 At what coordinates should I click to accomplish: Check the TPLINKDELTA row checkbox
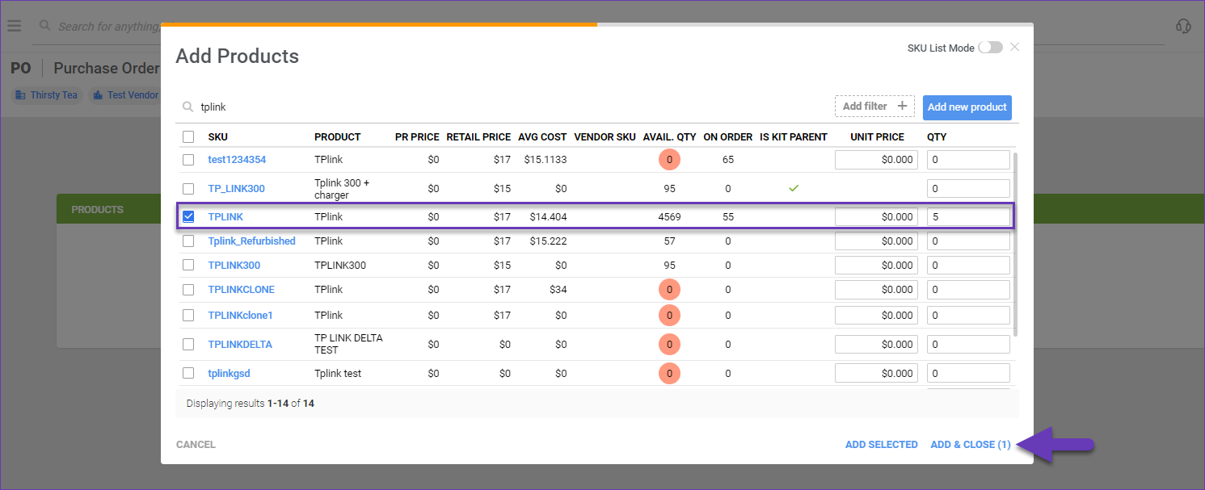coord(188,344)
